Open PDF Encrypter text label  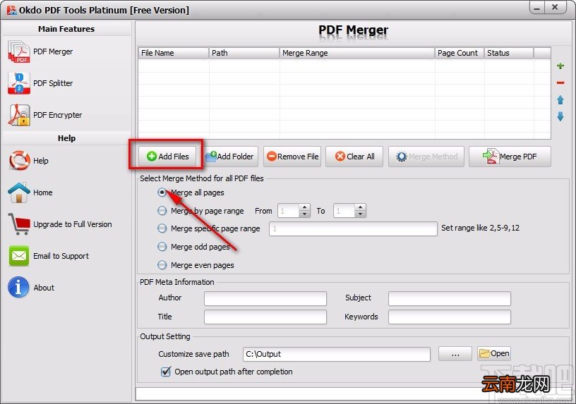coord(58,115)
